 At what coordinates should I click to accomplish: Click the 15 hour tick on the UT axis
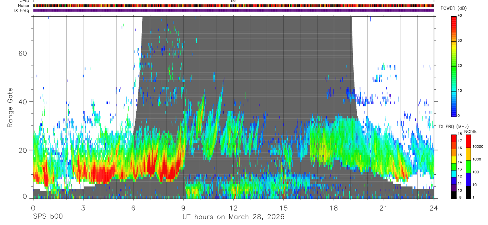(x=284, y=208)
